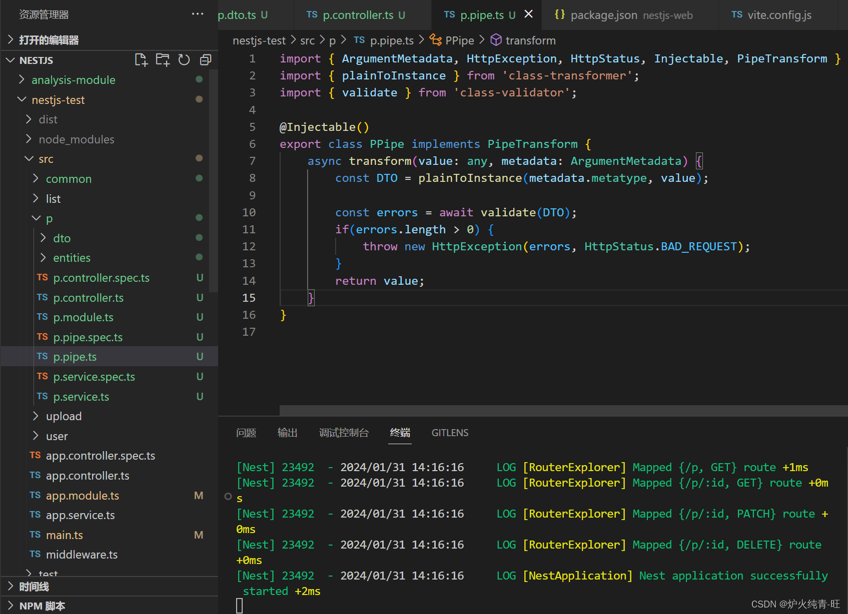This screenshot has height=614, width=848.
Task: Click src in the breadcrumb bar
Action: click(x=307, y=40)
